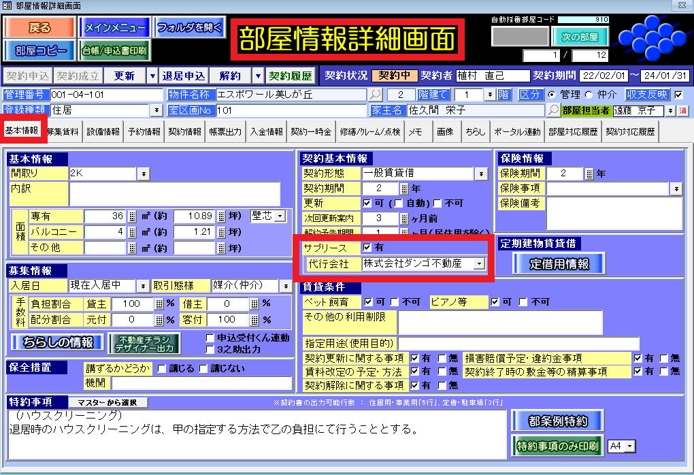Open the 間取り layout dropdown
Viewport: 694px width, 475px height.
(x=144, y=174)
